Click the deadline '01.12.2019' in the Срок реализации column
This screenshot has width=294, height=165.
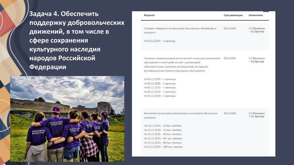tap(230, 28)
